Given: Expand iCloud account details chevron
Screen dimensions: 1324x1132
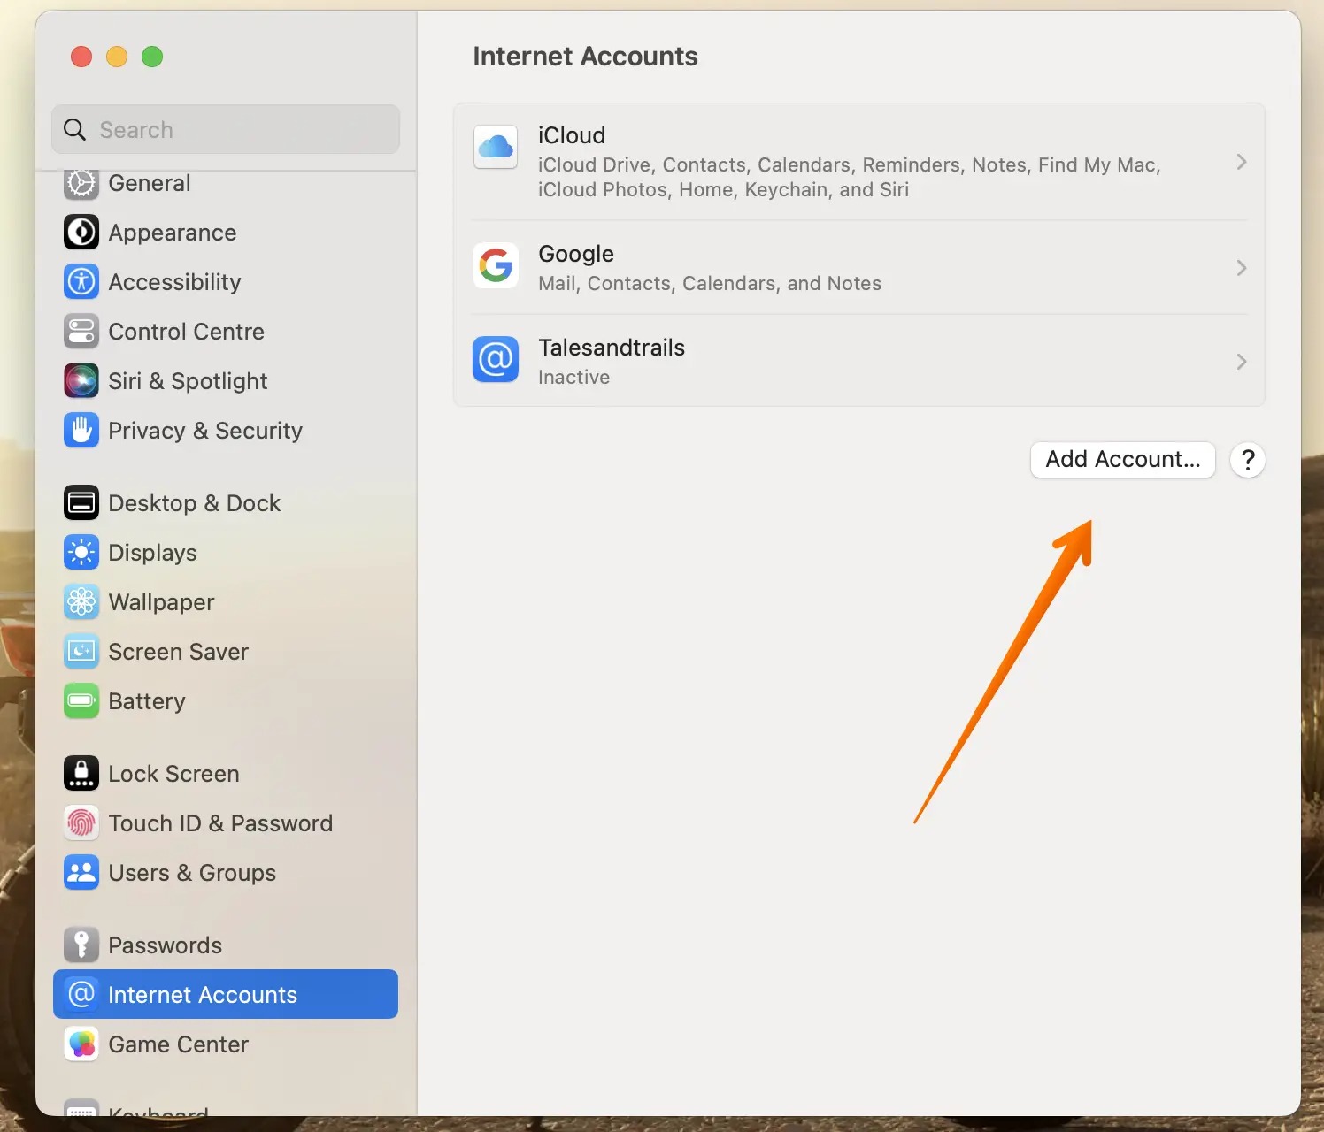Looking at the screenshot, I should (x=1241, y=162).
